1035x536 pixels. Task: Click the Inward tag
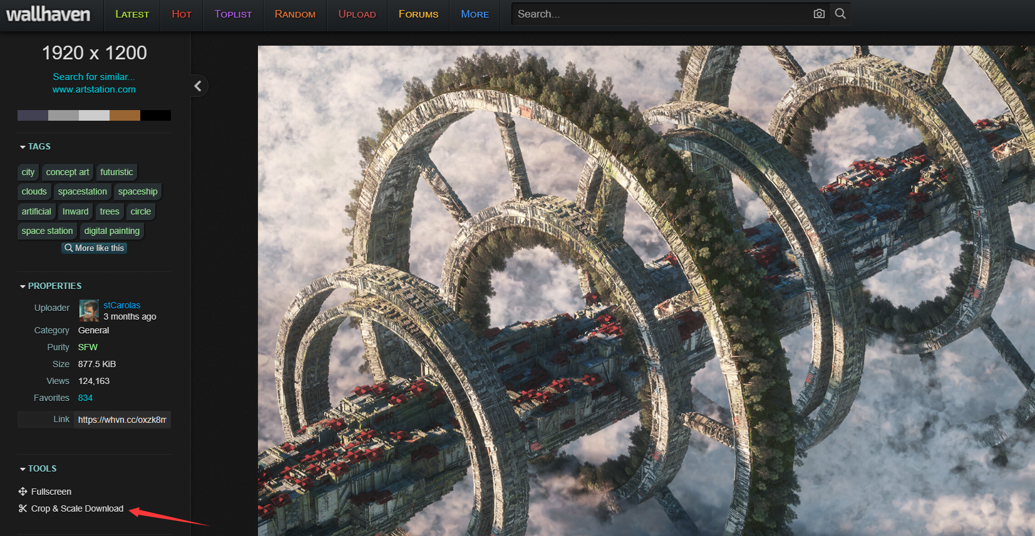(75, 211)
